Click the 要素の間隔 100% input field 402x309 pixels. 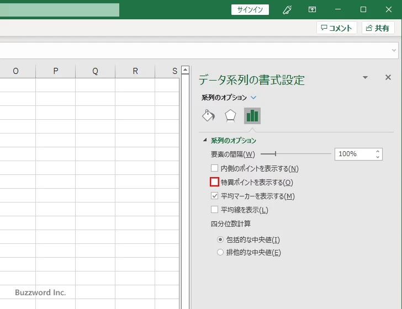point(355,154)
